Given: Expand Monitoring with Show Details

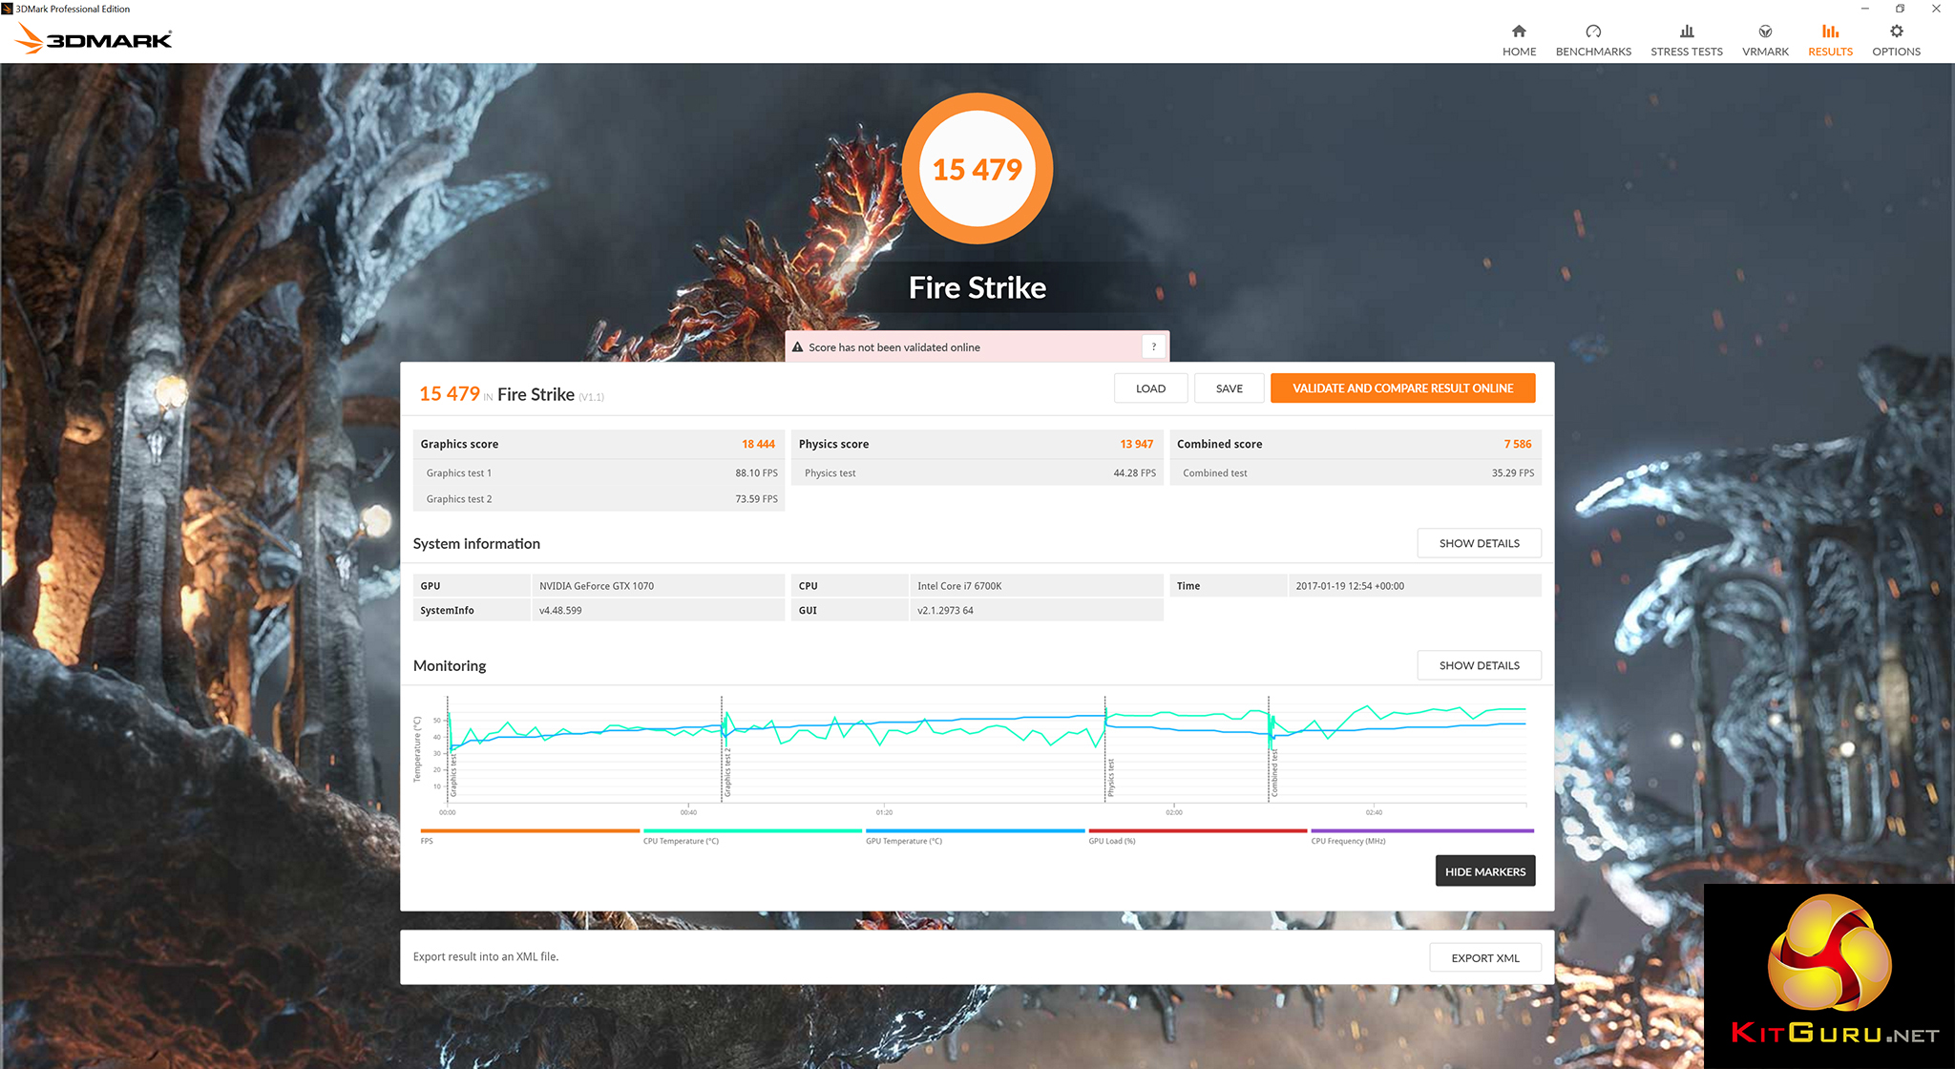Looking at the screenshot, I should coord(1479,665).
